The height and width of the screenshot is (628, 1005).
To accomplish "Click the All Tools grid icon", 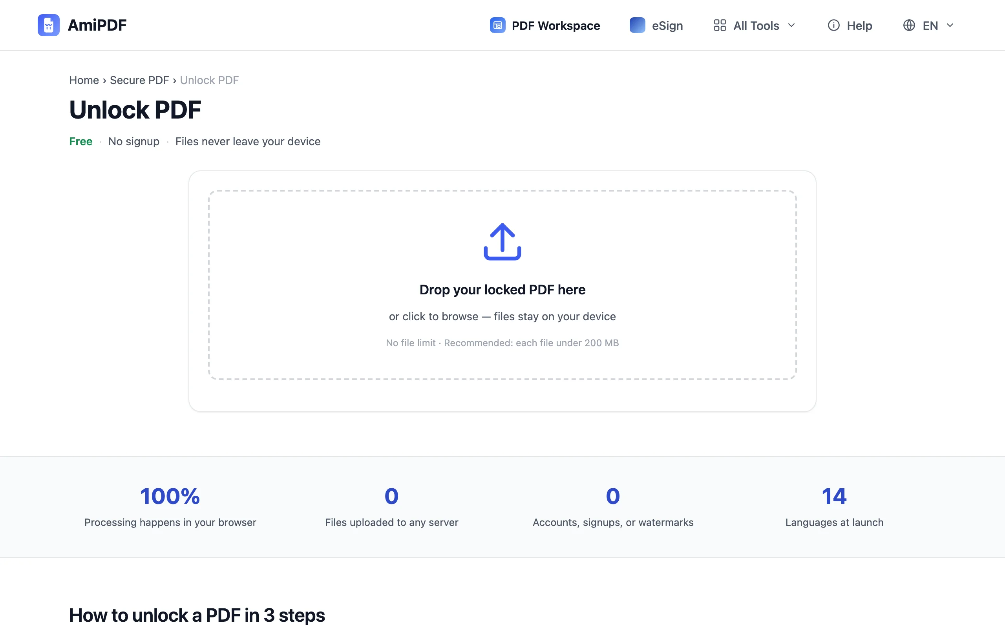I will click(720, 26).
